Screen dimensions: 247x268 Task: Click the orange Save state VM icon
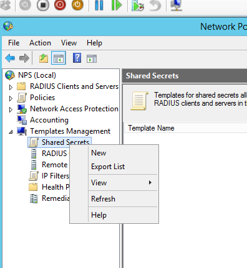(x=77, y=4)
